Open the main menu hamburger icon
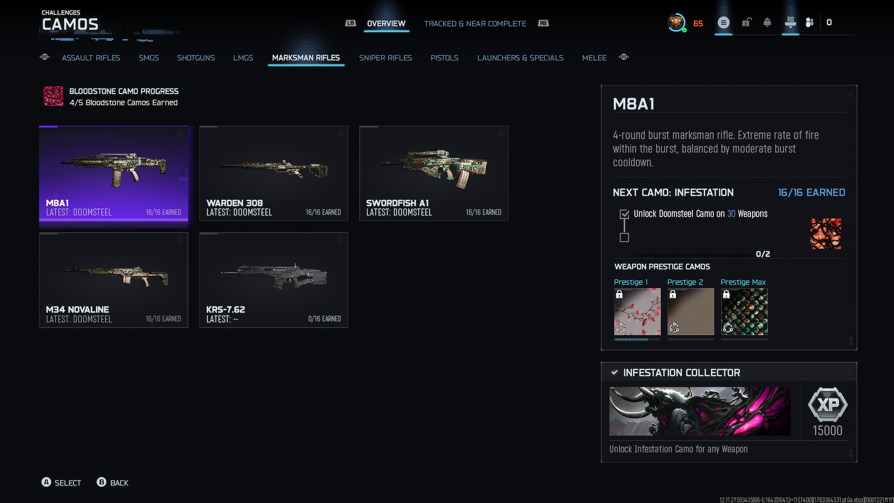 click(723, 22)
